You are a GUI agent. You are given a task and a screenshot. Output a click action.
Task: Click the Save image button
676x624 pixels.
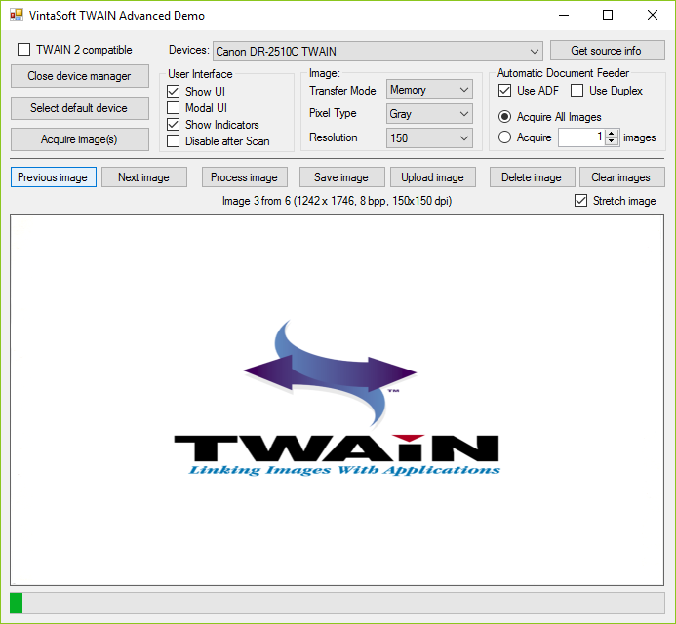(x=340, y=177)
